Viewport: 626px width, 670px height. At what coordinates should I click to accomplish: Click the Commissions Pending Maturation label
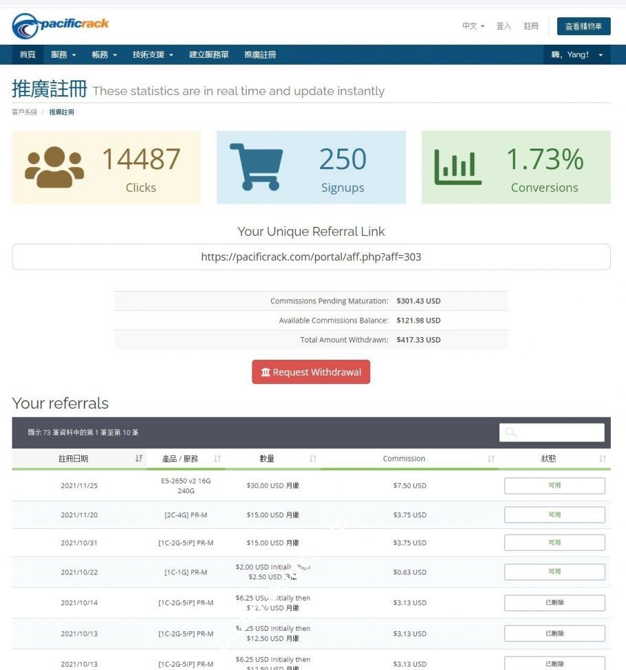point(329,301)
